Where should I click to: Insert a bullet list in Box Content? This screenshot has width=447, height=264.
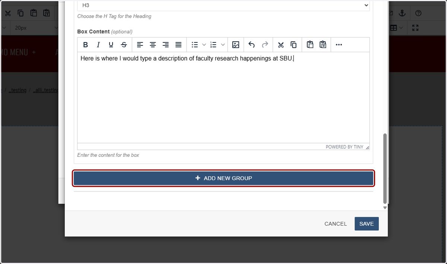[x=194, y=45]
